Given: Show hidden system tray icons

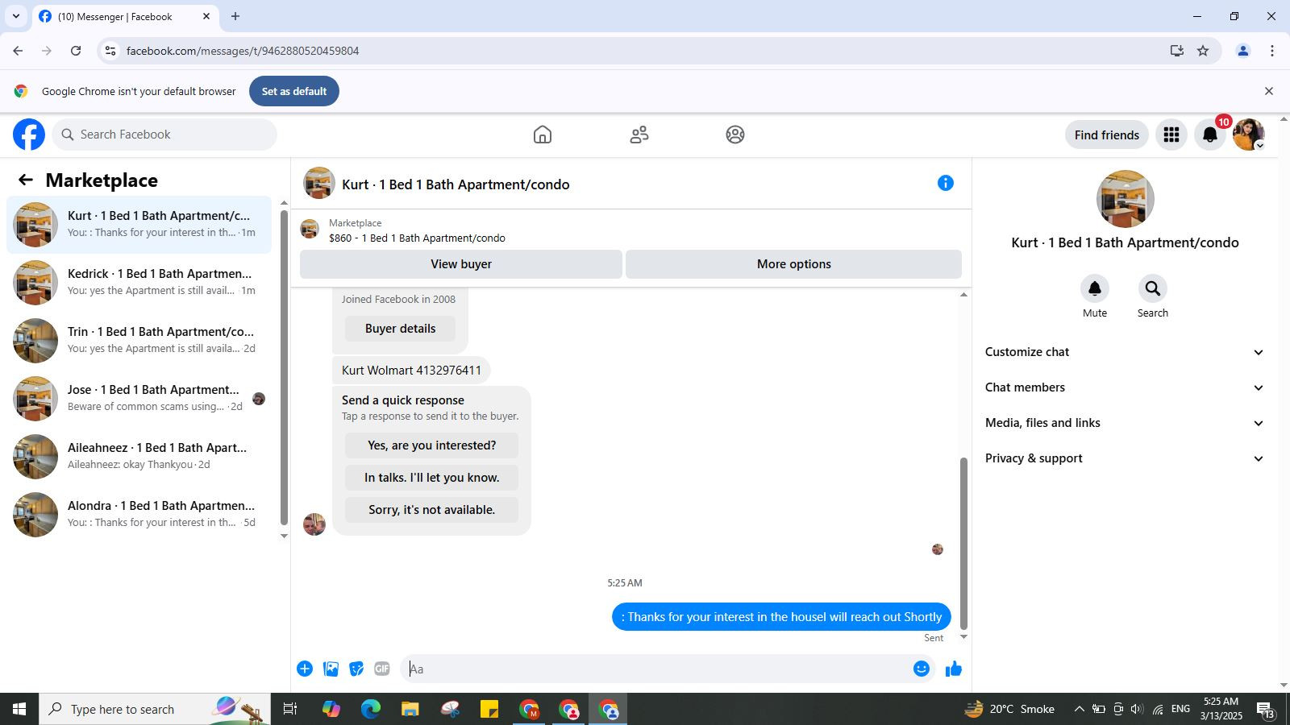Looking at the screenshot, I should click(x=1079, y=709).
